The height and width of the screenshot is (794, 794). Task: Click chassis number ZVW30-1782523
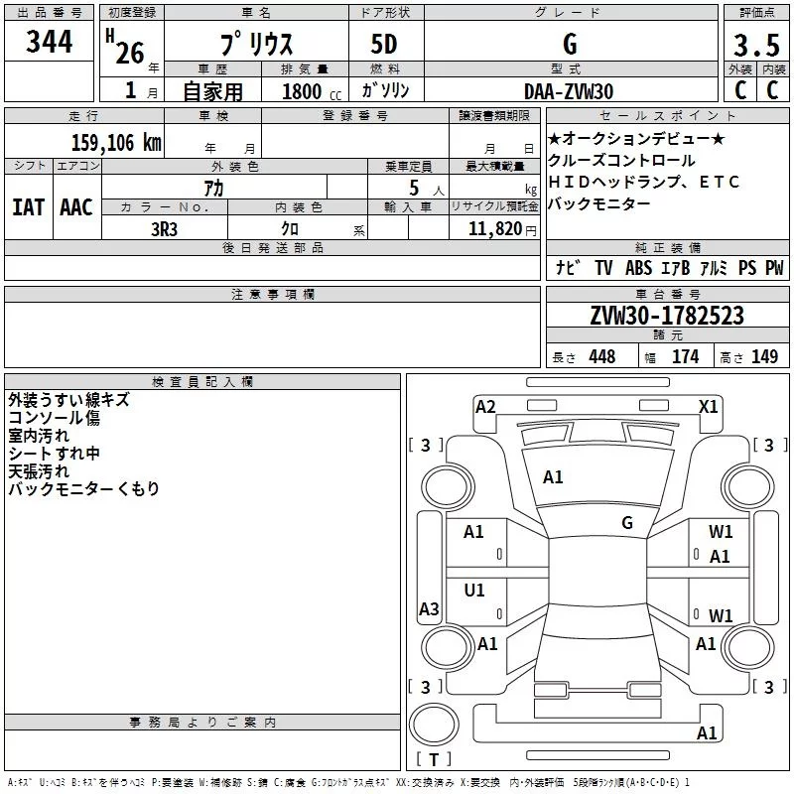667,316
